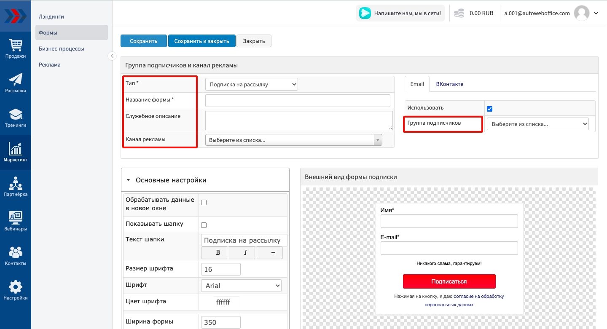The image size is (607, 329).
Task: Open the Тип dropdown
Action: click(x=251, y=84)
